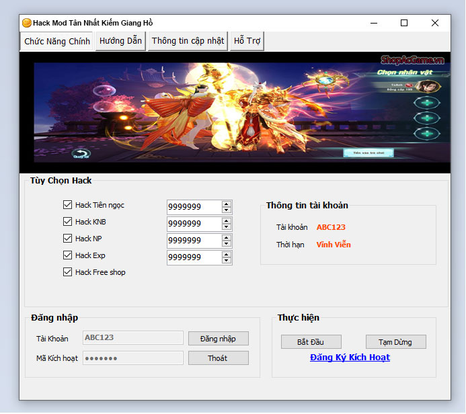Uncheck Hack Free shop option
Image resolution: width=466 pixels, height=414 pixels.
tap(67, 272)
